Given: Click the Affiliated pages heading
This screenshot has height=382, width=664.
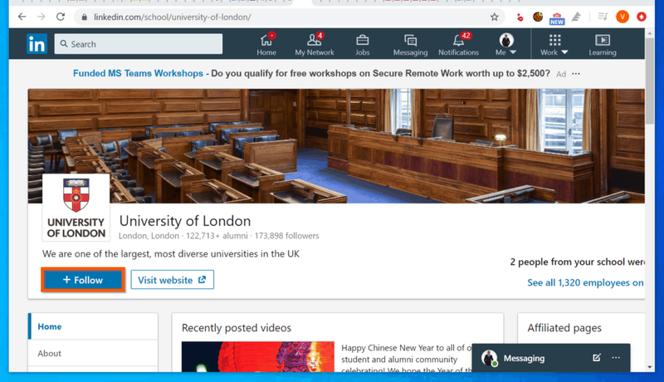Looking at the screenshot, I should (x=564, y=328).
